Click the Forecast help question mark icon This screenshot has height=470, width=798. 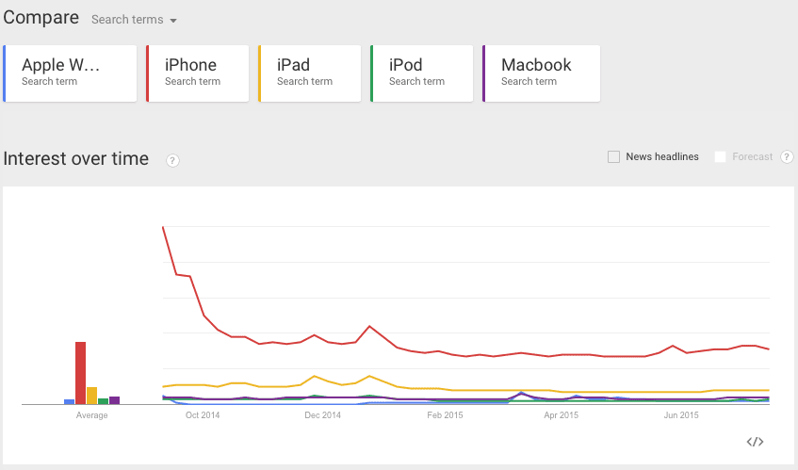[x=787, y=157]
